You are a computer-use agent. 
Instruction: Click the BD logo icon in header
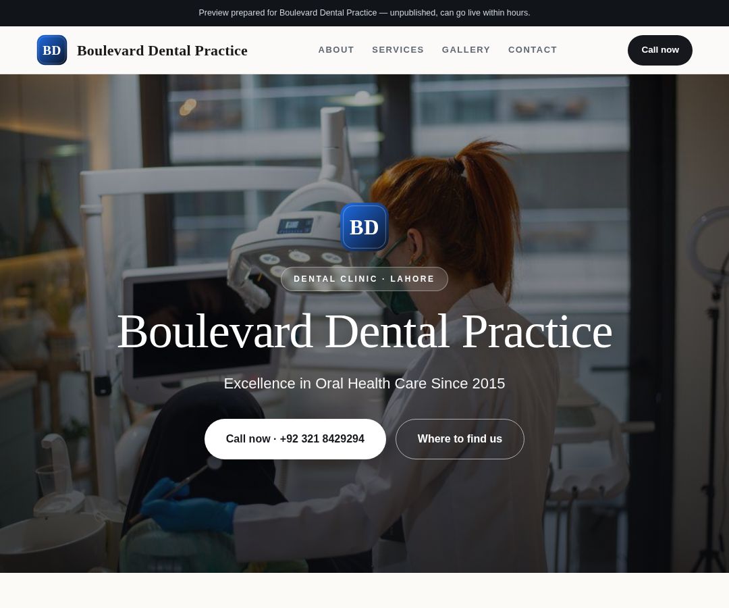point(51,50)
